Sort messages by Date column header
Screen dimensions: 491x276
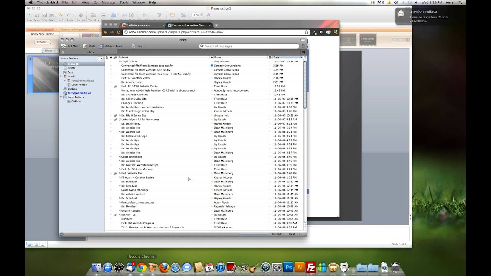[287, 58]
